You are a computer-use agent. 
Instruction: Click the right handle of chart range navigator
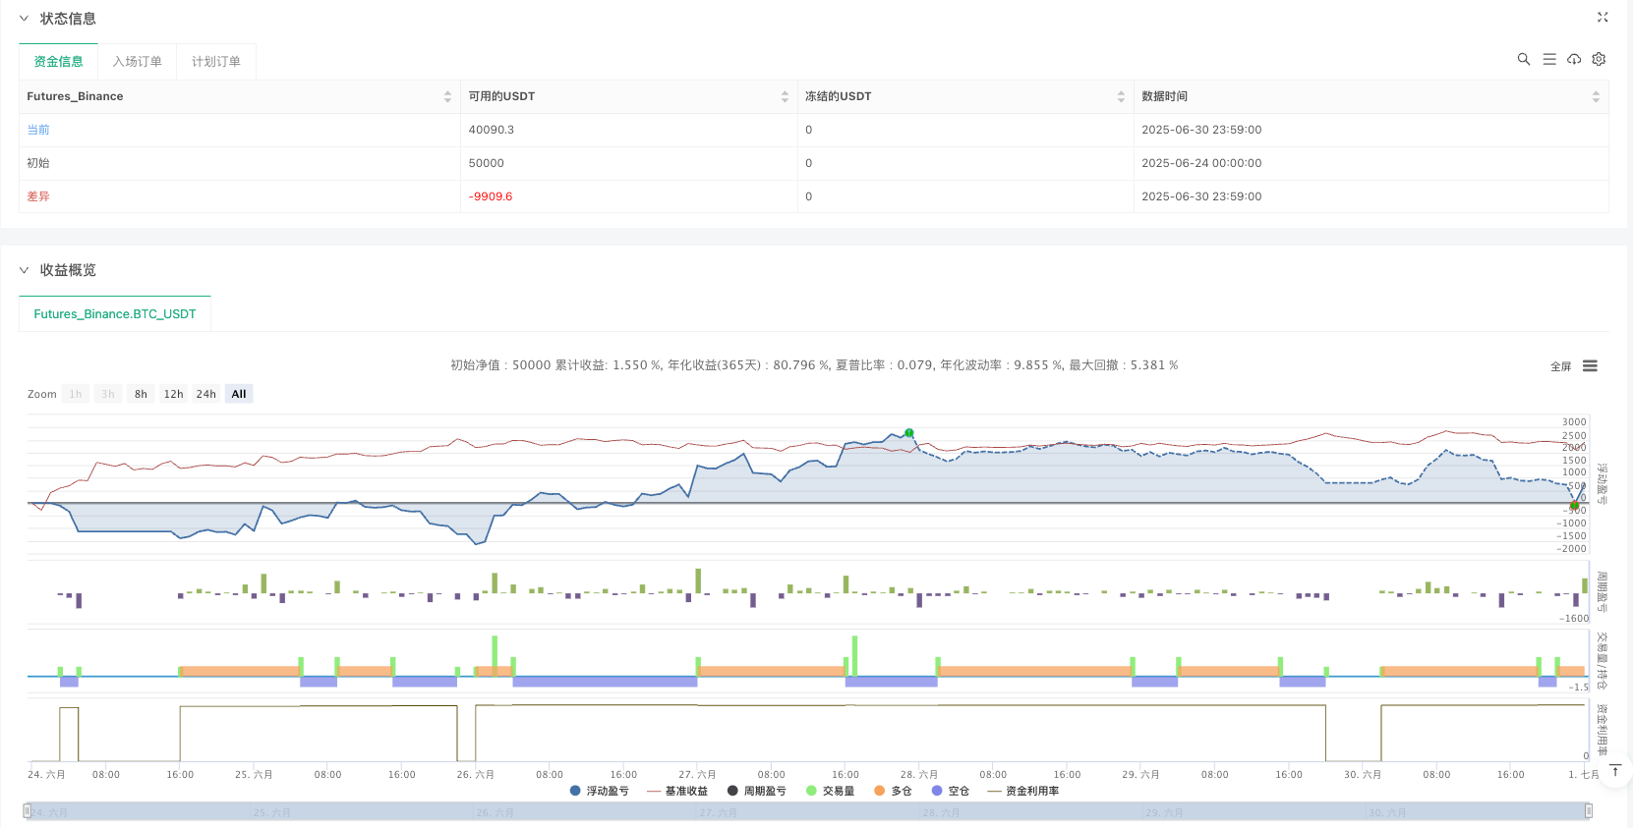(1588, 811)
